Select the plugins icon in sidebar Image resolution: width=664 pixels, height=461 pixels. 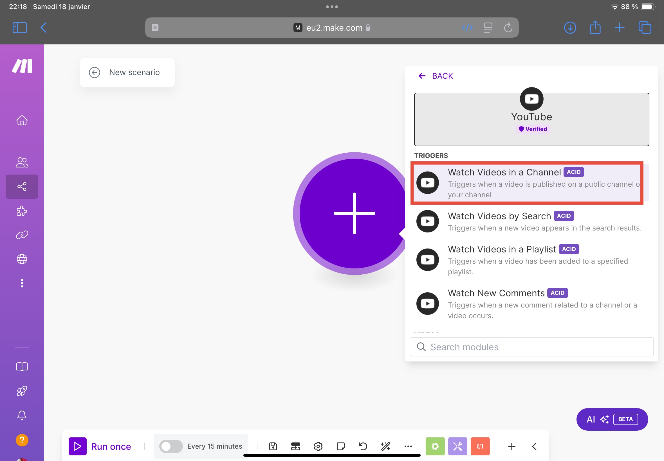click(22, 211)
